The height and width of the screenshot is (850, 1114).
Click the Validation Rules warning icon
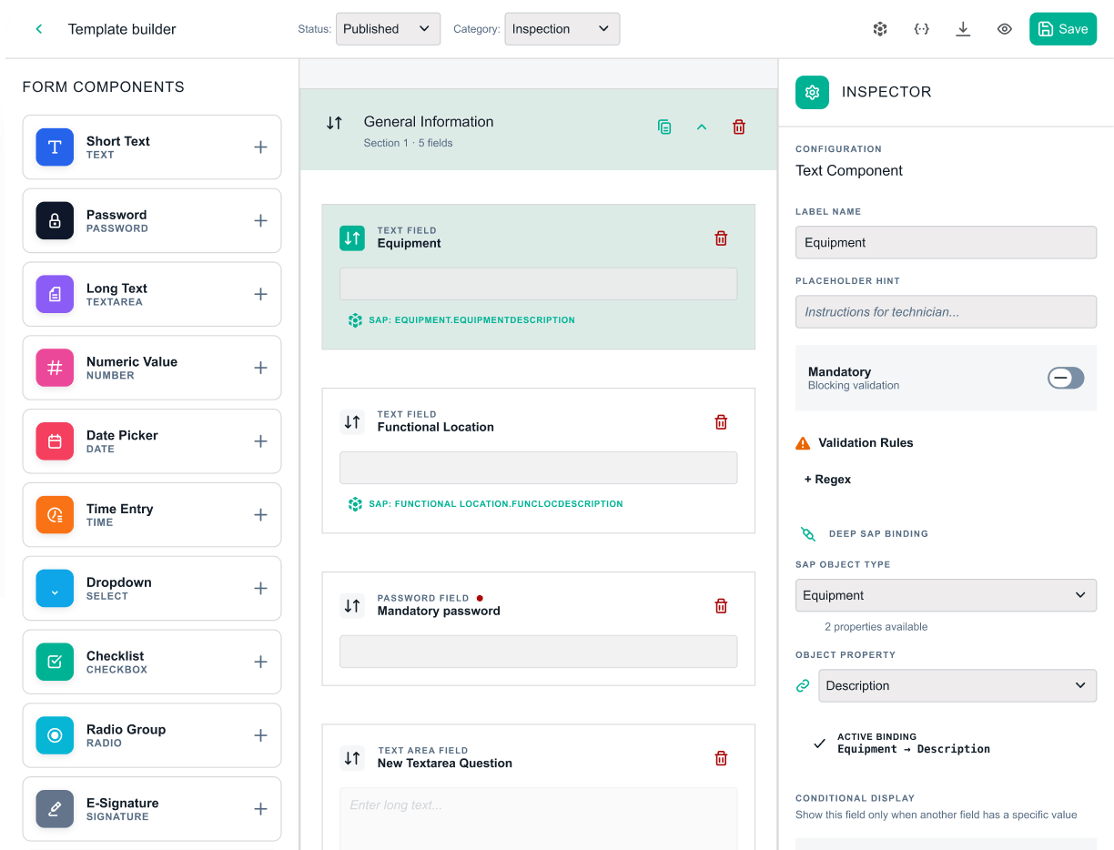[803, 443]
